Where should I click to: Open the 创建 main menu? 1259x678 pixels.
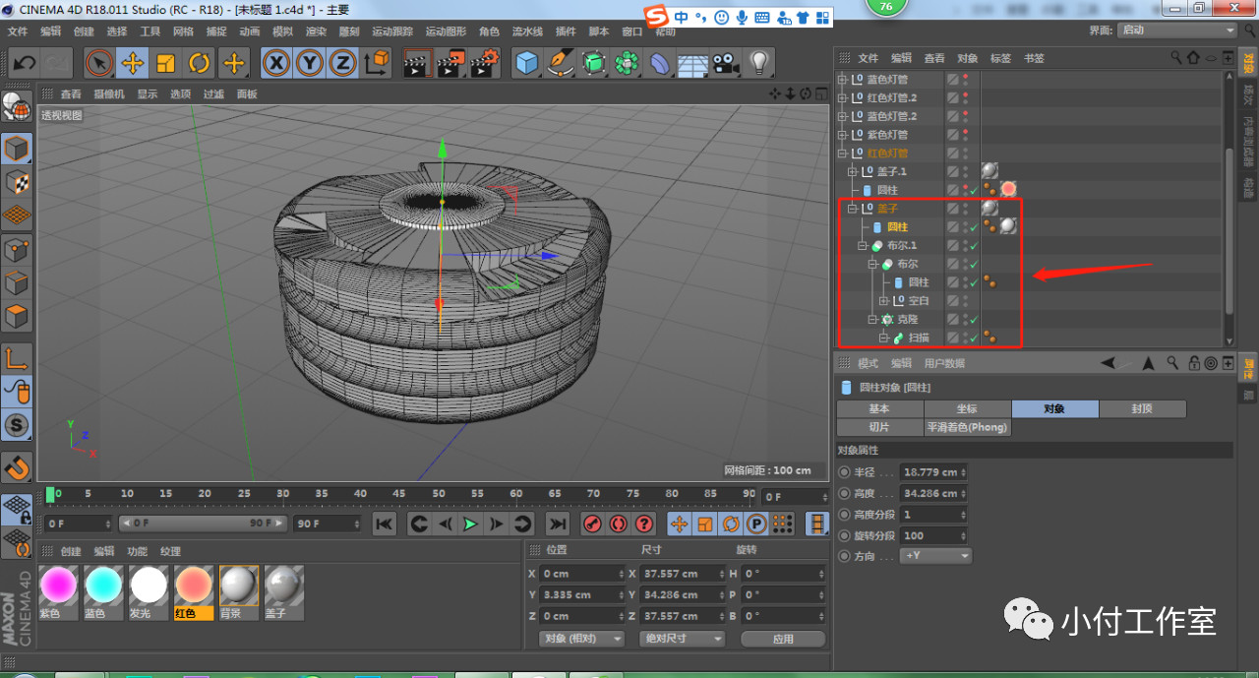pyautogui.click(x=84, y=31)
